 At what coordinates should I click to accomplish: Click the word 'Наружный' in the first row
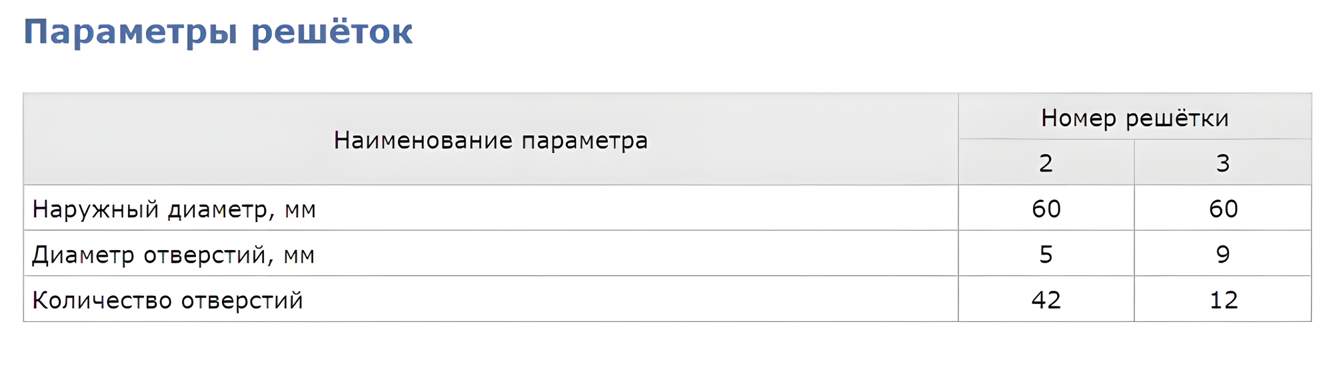point(95,209)
